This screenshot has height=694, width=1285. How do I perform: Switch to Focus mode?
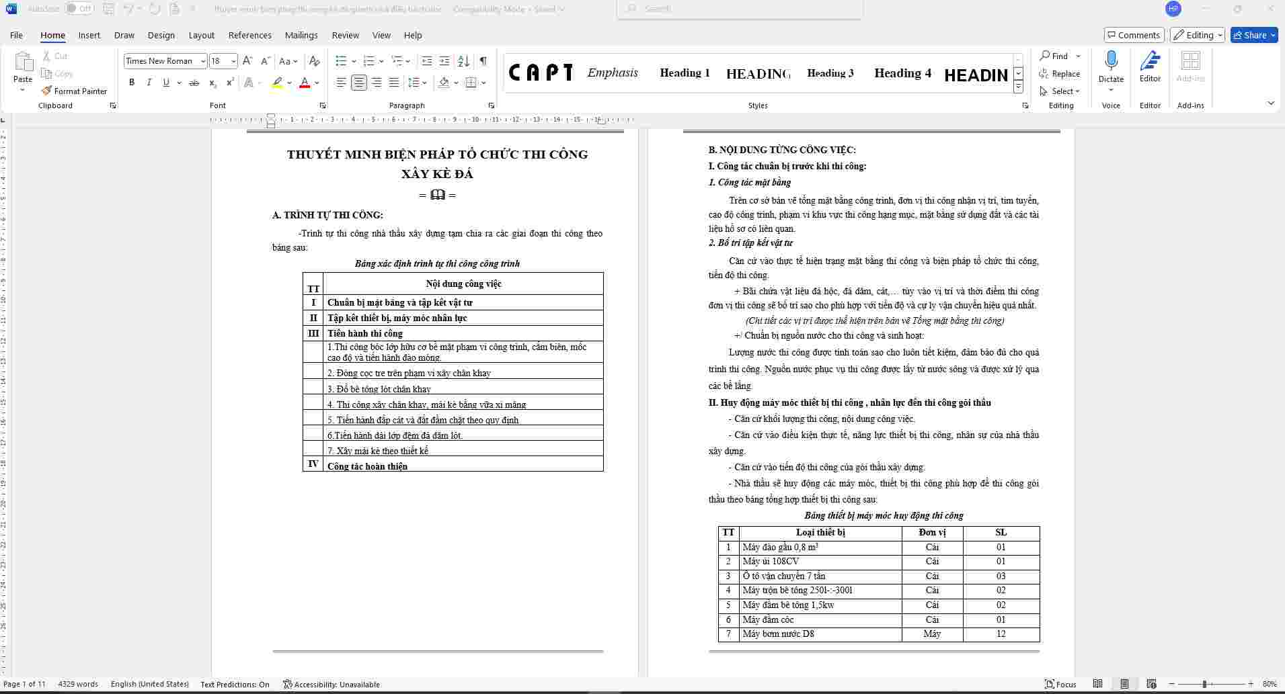click(1060, 684)
